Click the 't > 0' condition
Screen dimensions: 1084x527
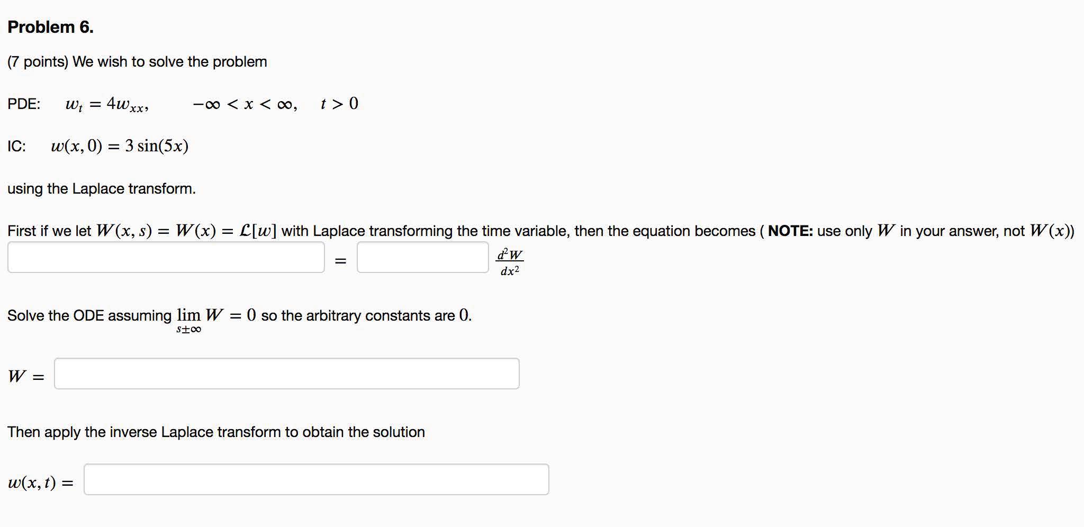(339, 104)
